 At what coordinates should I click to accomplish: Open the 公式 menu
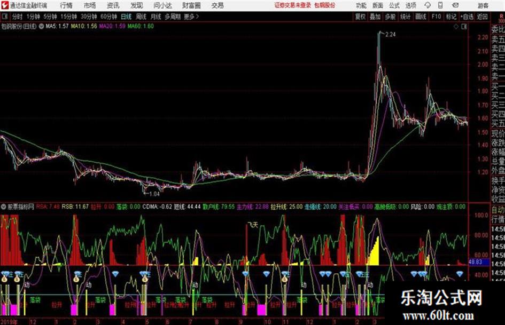[394, 5]
